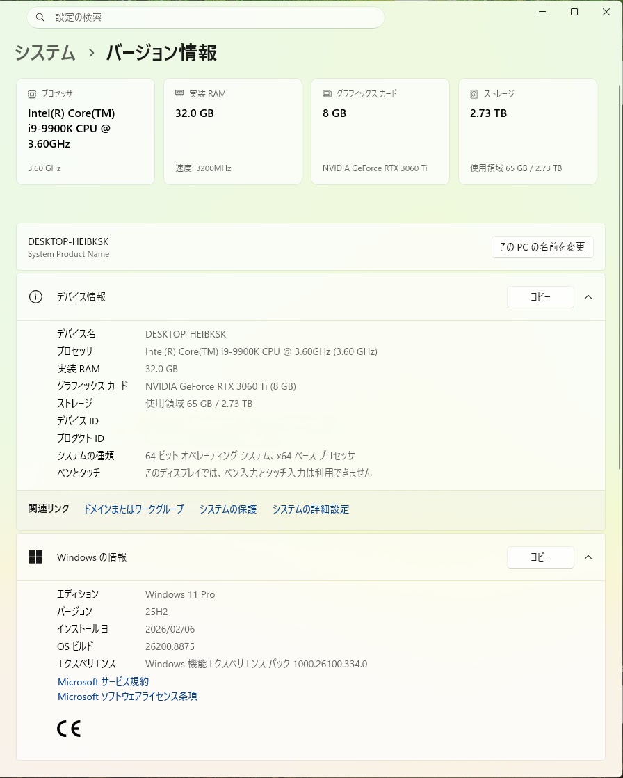Click the バージョン情報 page title
Image resolution: width=623 pixels, height=778 pixels.
(161, 53)
